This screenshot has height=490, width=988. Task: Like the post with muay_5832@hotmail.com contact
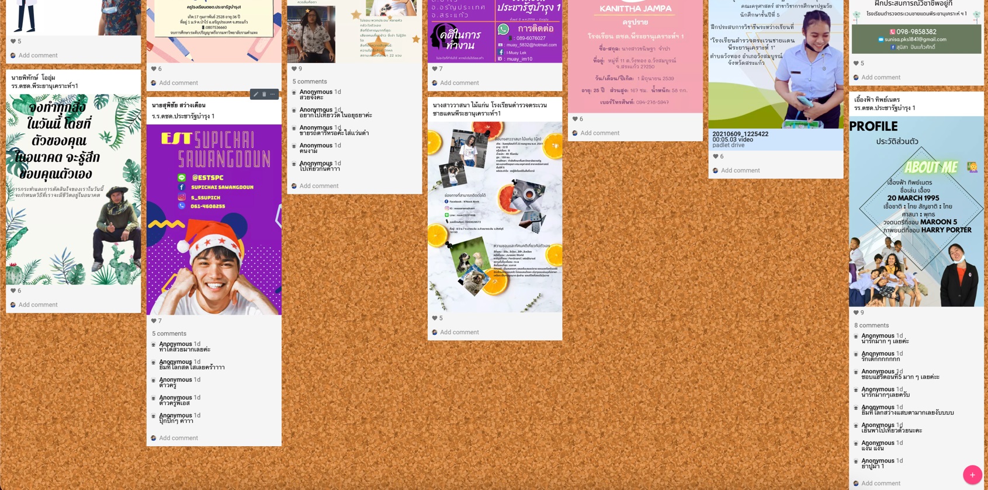(434, 69)
